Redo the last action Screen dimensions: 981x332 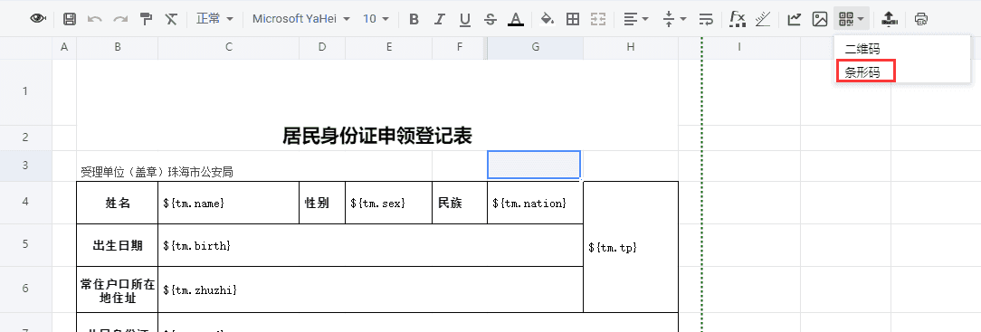(x=120, y=19)
